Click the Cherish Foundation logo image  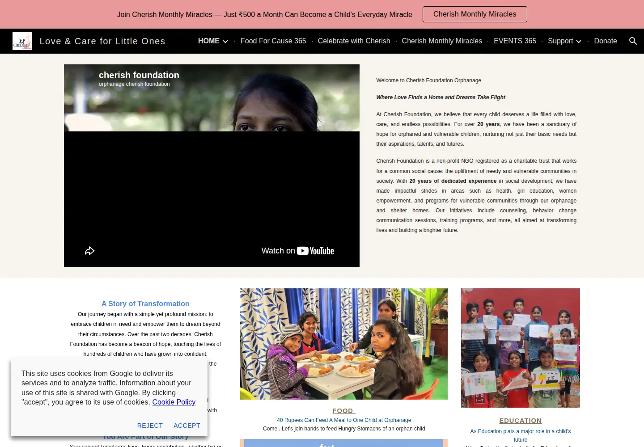pyautogui.click(x=22, y=41)
